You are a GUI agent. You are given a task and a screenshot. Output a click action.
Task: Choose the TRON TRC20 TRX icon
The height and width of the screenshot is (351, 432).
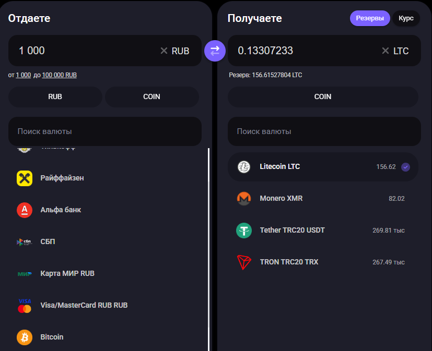click(x=244, y=262)
